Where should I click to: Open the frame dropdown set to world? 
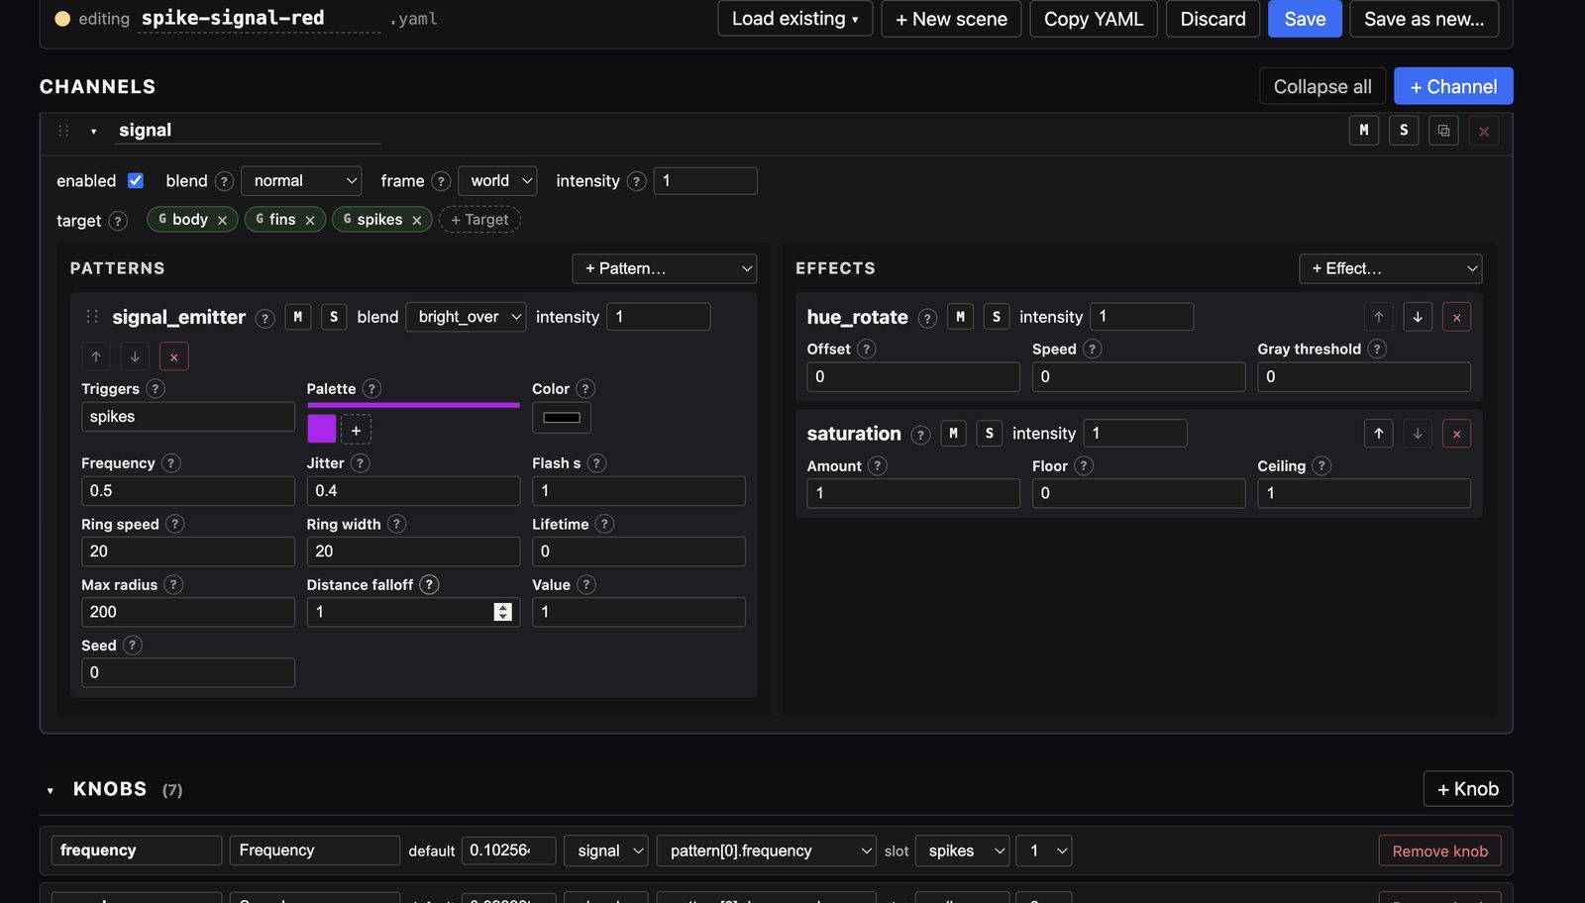pyautogui.click(x=497, y=180)
